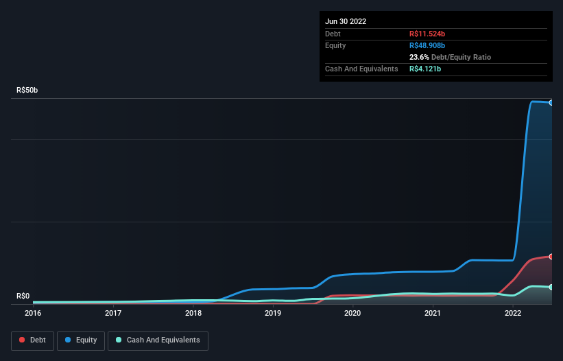This screenshot has height=361, width=563.
Task: Click the R$11.524b debt value
Action: [x=427, y=34]
